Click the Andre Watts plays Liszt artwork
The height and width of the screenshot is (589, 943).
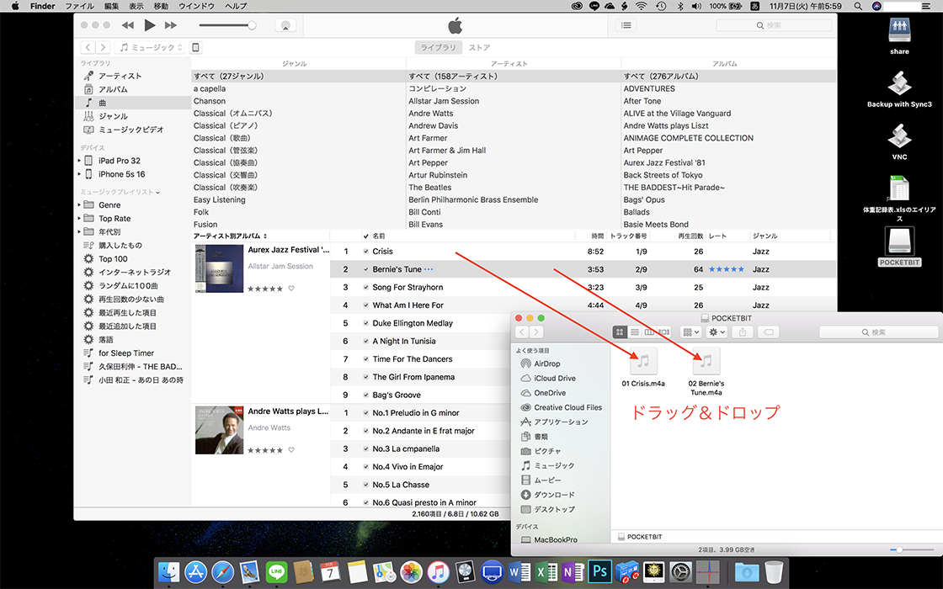pos(219,430)
